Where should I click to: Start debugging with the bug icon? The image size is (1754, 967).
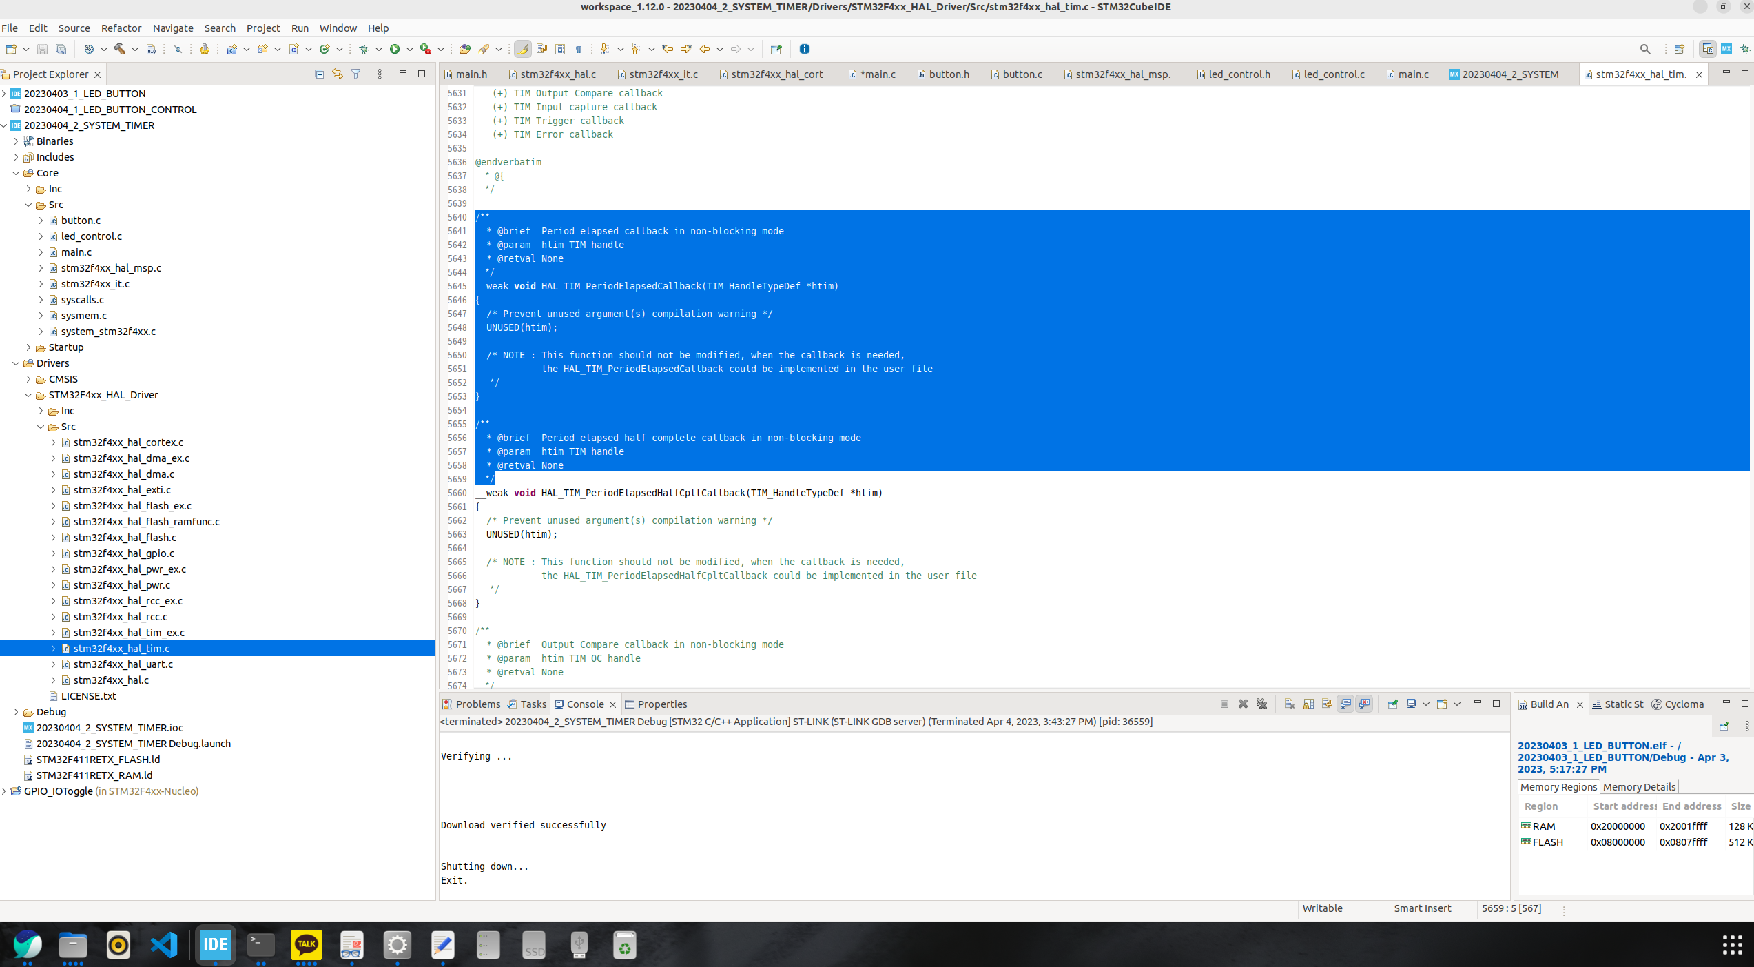(x=364, y=49)
